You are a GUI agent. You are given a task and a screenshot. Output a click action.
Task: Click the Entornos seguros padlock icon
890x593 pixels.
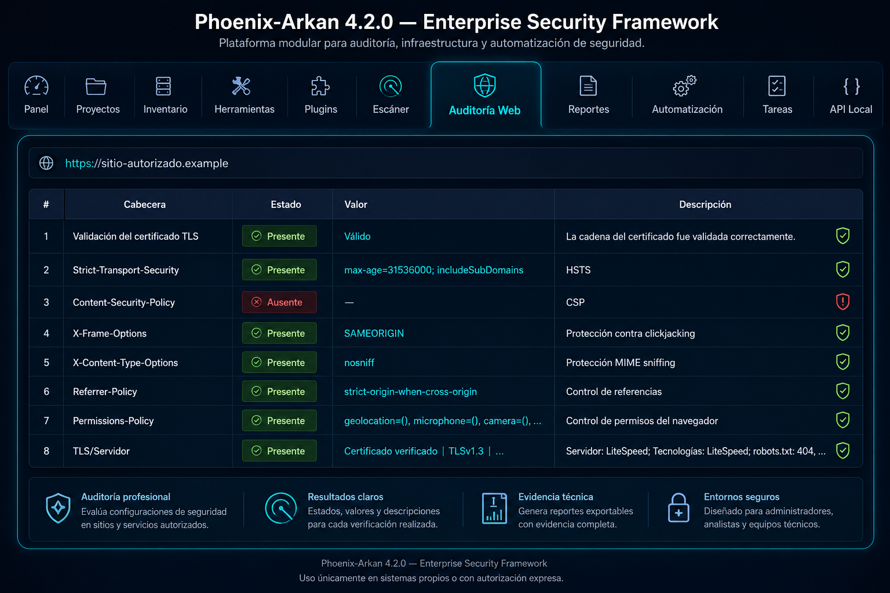(679, 508)
